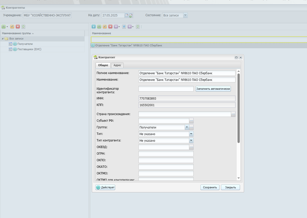Image resolution: width=307 pixels, height=218 pixels.
Task: Click the red delete counterparty icon
Action: (x=110, y=26)
